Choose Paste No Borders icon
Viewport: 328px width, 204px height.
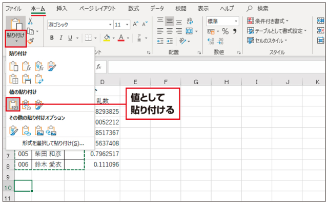click(x=14, y=79)
